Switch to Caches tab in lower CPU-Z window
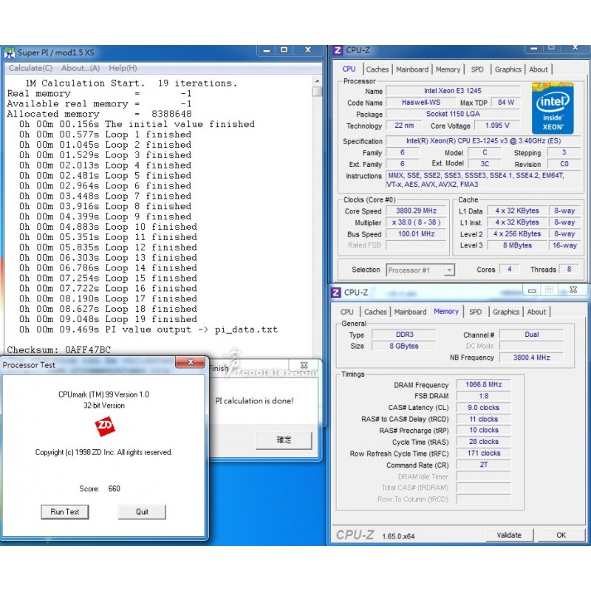The width and height of the screenshot is (591, 591). click(x=375, y=312)
